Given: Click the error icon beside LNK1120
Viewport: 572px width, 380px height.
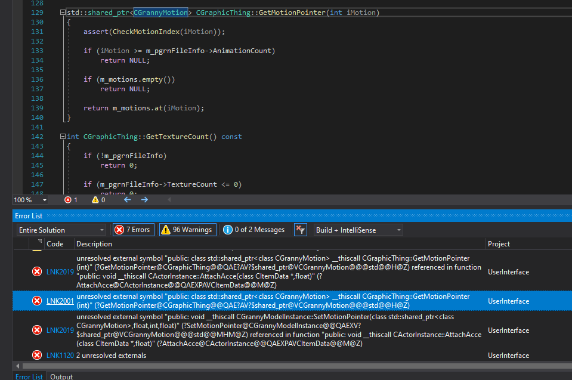Looking at the screenshot, I should click(x=37, y=355).
